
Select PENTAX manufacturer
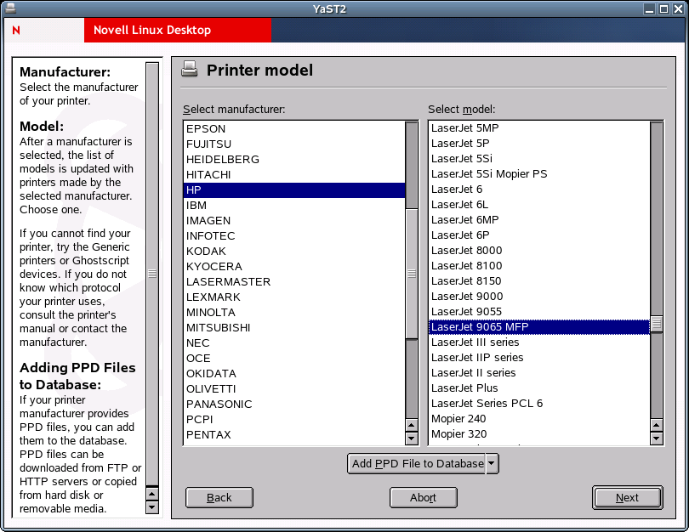point(294,435)
